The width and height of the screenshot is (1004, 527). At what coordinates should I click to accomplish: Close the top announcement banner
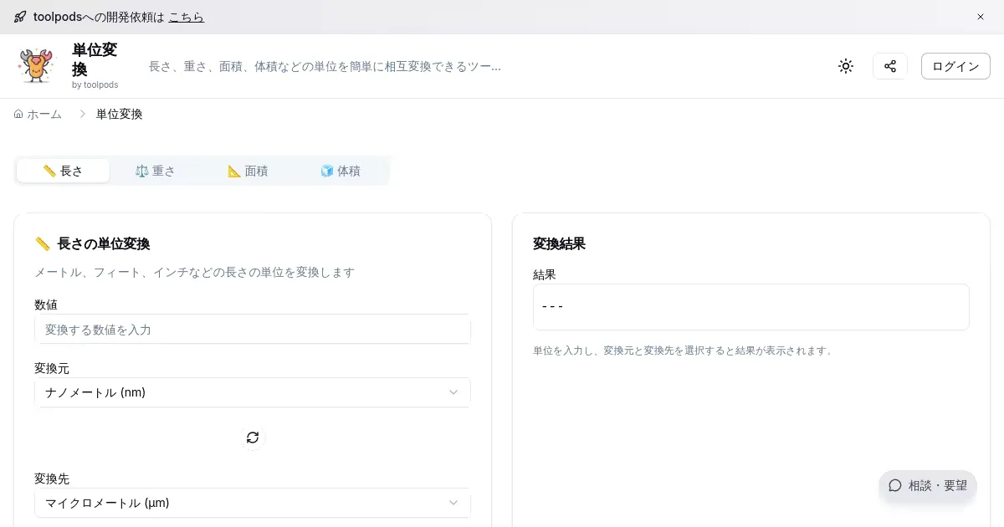pos(980,17)
